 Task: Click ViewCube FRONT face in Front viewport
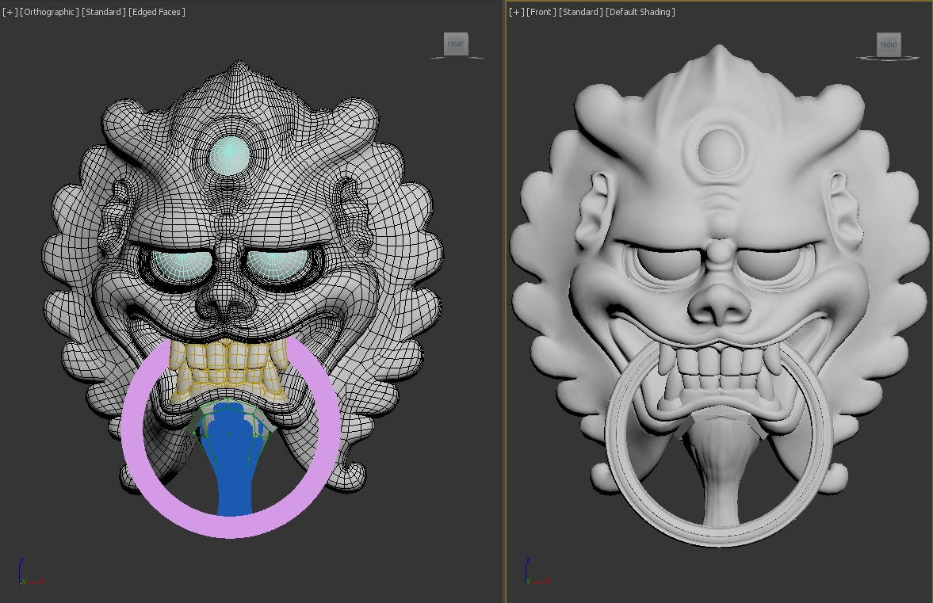point(889,44)
